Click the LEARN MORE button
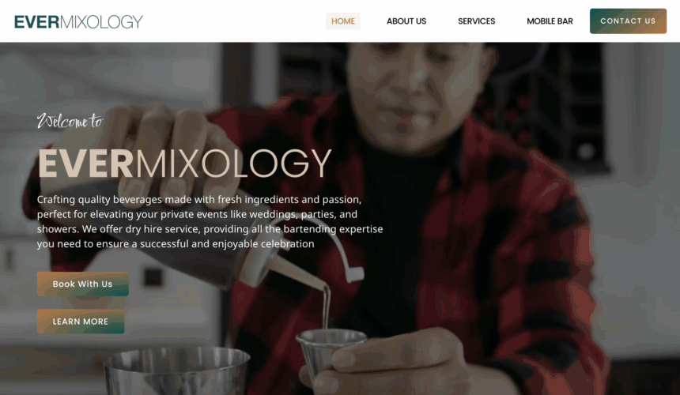680x395 pixels. (x=80, y=322)
